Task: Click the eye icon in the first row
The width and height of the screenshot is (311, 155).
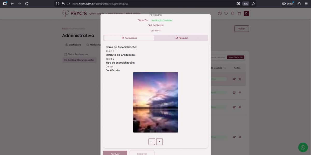Action: coord(240,79)
